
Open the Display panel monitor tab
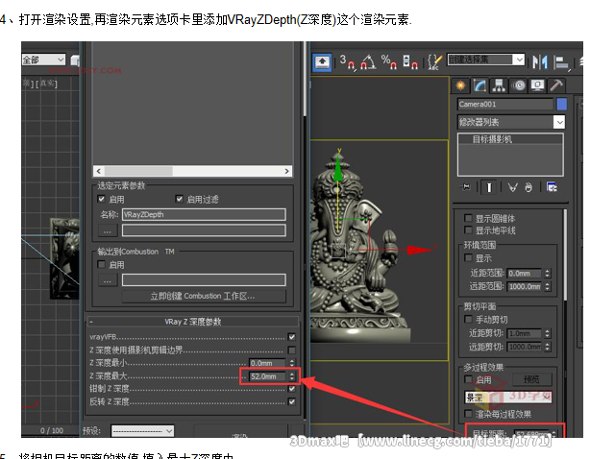[537, 85]
